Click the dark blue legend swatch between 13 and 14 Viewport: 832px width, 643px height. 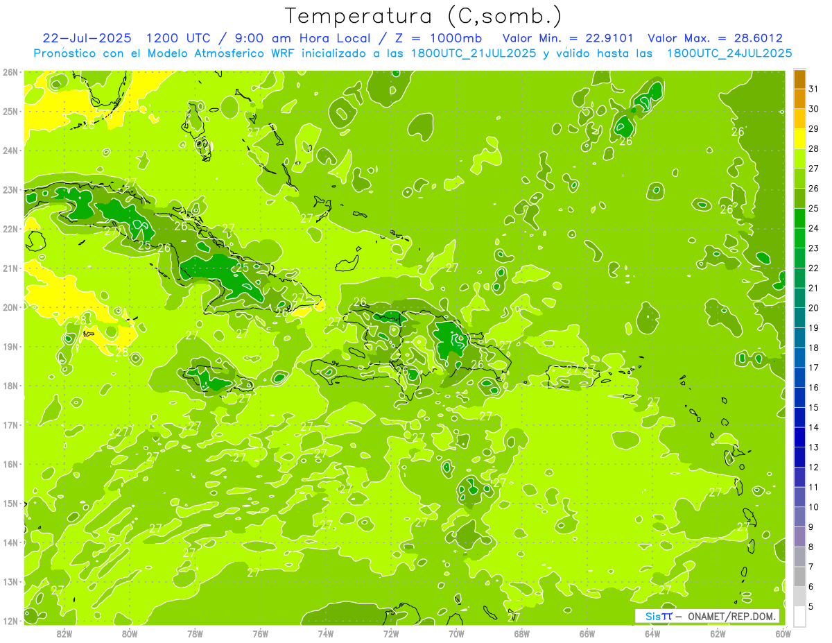coord(799,437)
